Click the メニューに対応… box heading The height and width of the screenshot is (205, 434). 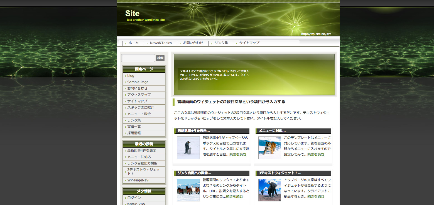click(293, 131)
